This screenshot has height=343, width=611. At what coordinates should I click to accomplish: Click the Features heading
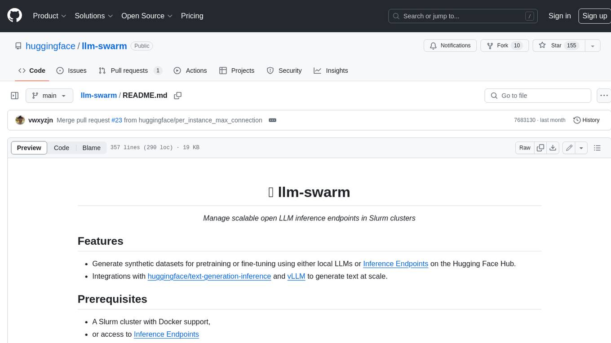[x=101, y=241]
